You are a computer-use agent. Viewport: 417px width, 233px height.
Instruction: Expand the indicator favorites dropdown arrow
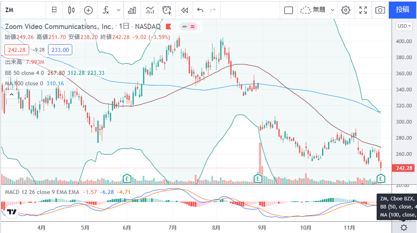[119, 10]
